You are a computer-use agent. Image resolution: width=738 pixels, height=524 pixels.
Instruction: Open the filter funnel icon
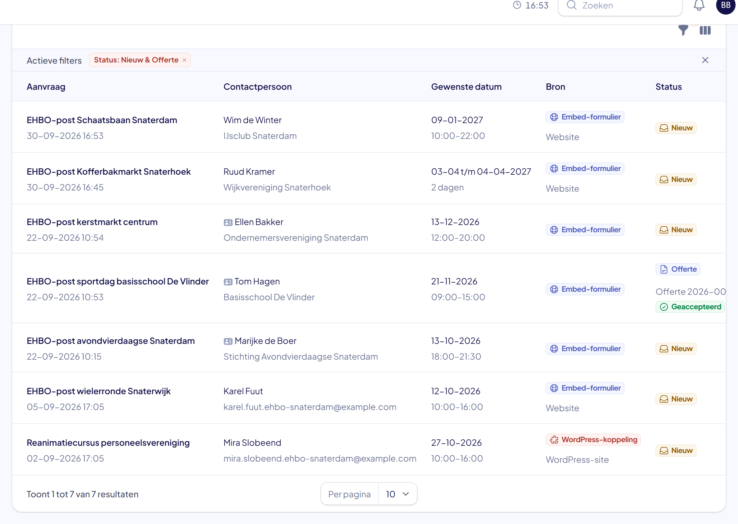683,30
